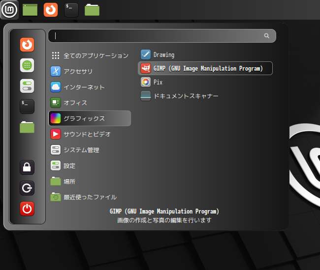Image resolution: width=320 pixels, height=270 pixels.
Task: Click the Drawing pencil icon
Action: click(146, 54)
